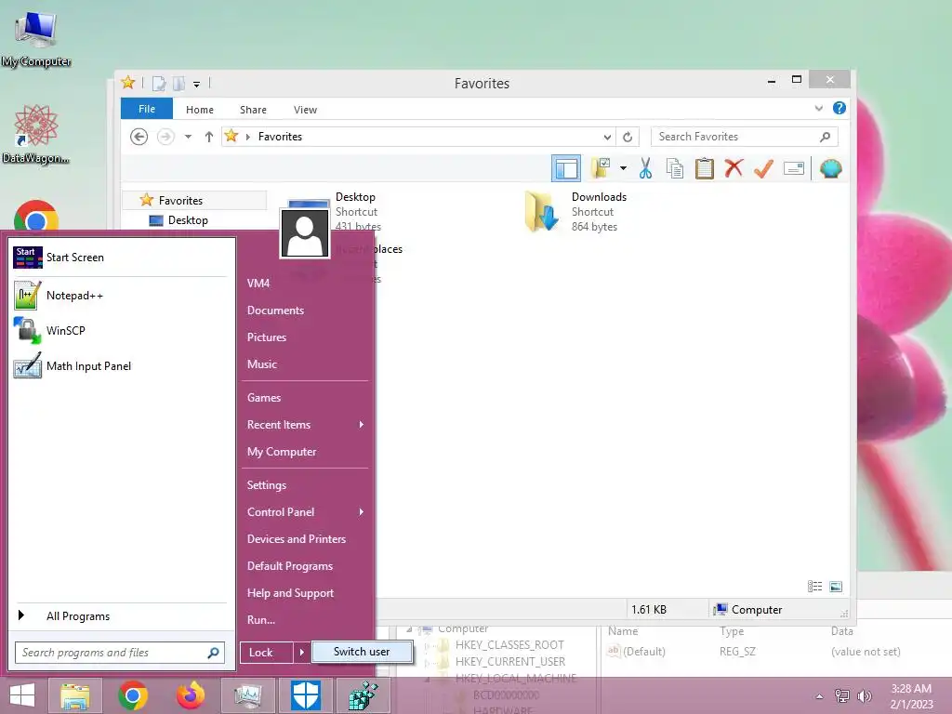
Task: Launch Notepad++ from start menu
Action: pyautogui.click(x=120, y=295)
